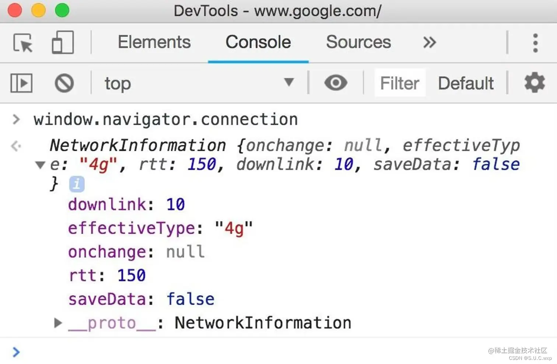This screenshot has width=557, height=364.
Task: Select the saveData: false property
Action: tap(141, 299)
